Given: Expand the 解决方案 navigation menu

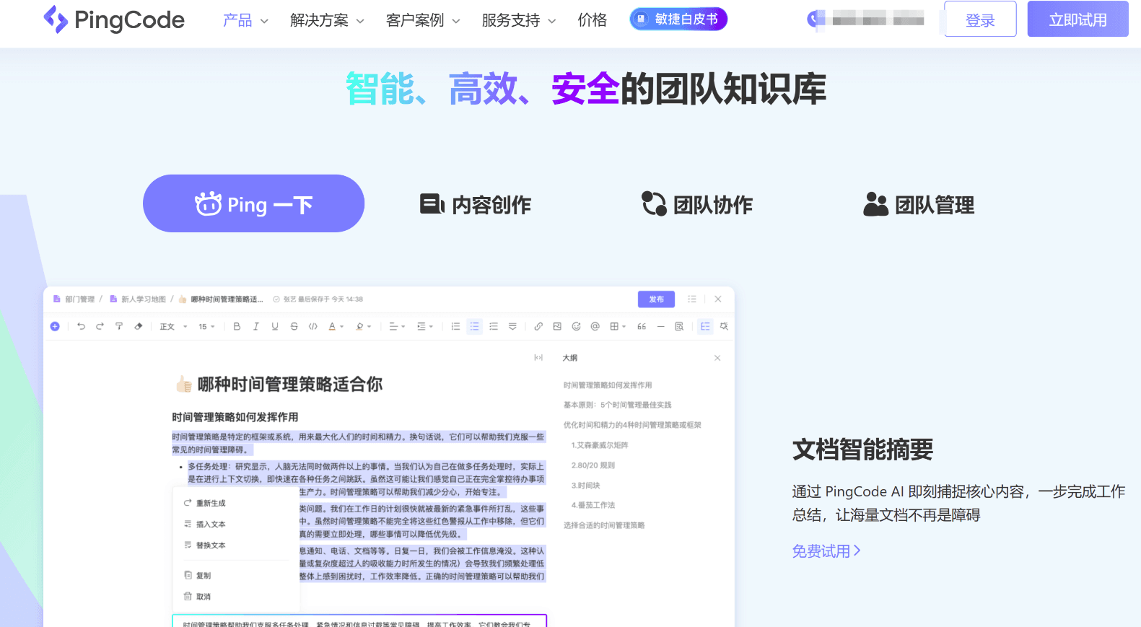Looking at the screenshot, I should pos(327,20).
